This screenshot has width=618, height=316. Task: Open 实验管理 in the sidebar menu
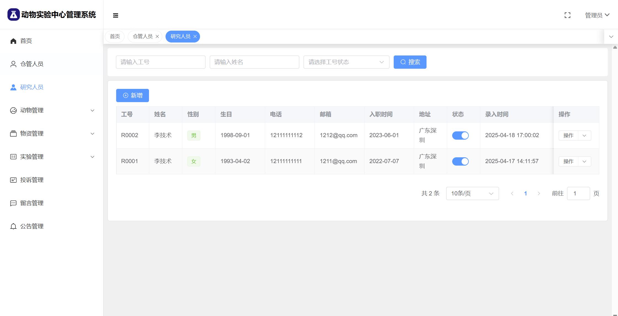click(32, 157)
